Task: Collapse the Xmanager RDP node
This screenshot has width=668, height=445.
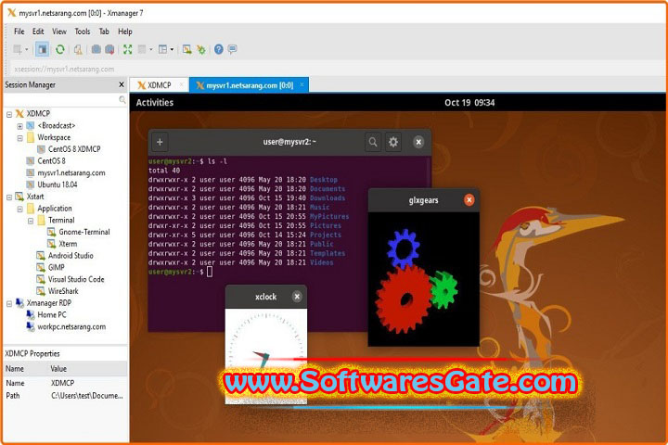Action: [9, 304]
